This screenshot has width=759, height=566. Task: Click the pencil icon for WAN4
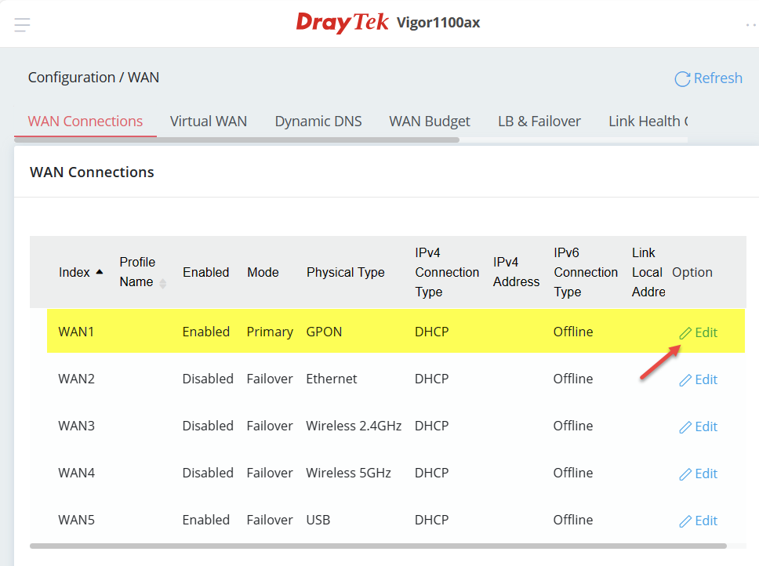[685, 474]
